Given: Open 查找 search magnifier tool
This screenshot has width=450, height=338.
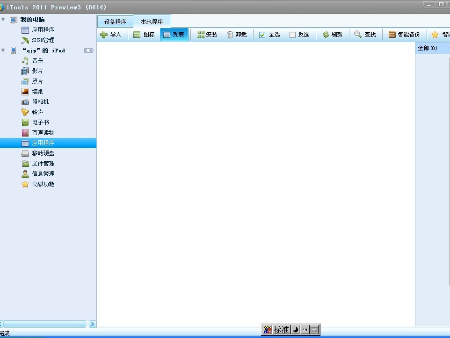Looking at the screenshot, I should pyautogui.click(x=358, y=35).
